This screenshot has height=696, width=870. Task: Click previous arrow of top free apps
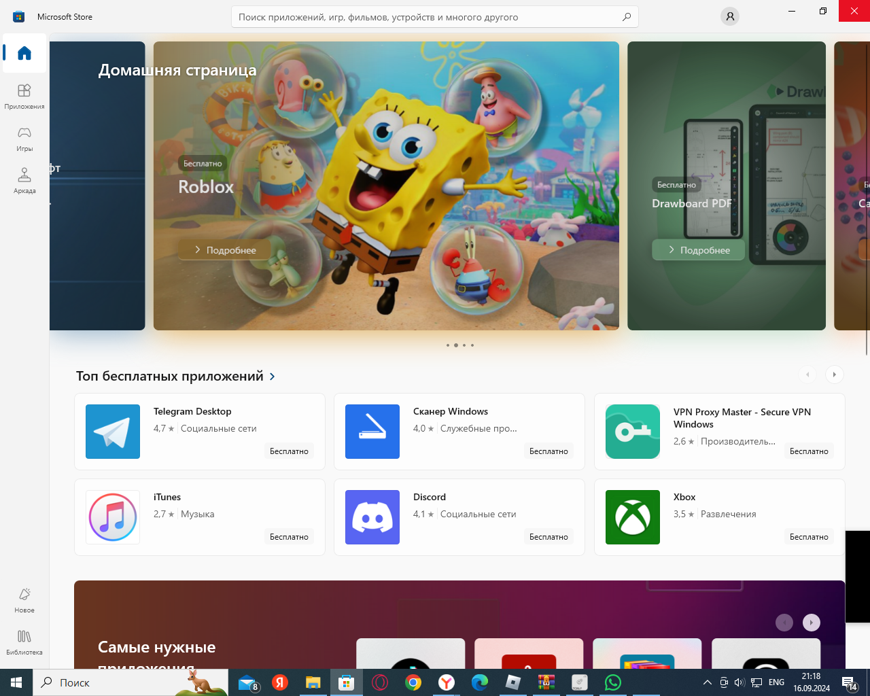pyautogui.click(x=807, y=375)
